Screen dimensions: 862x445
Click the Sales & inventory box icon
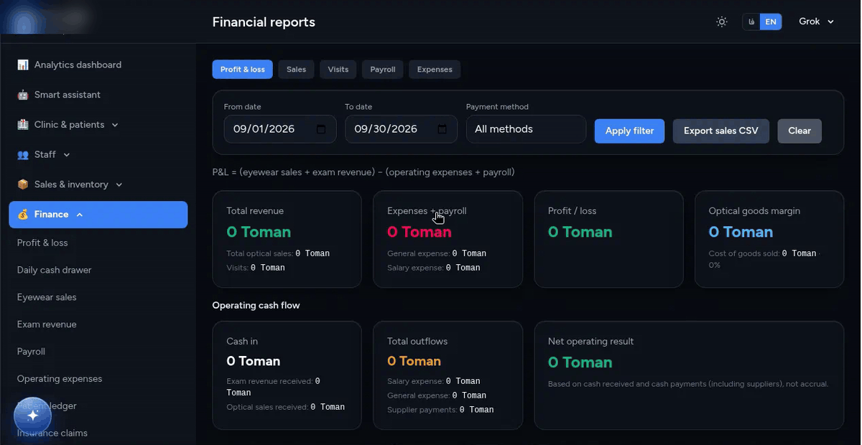[x=23, y=184]
